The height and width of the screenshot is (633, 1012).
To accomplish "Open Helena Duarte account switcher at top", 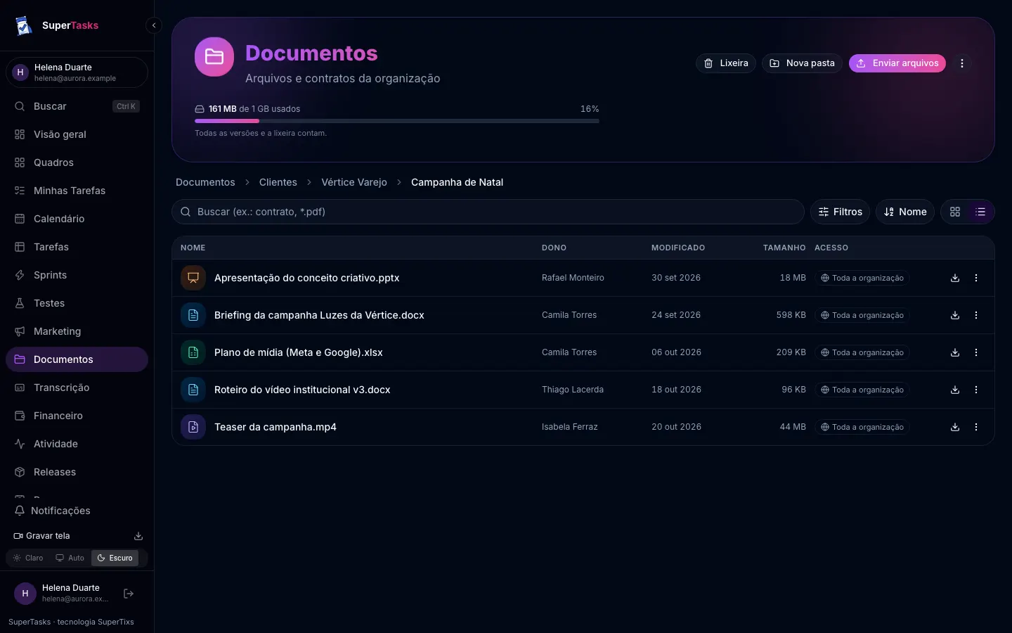I will click(77, 72).
